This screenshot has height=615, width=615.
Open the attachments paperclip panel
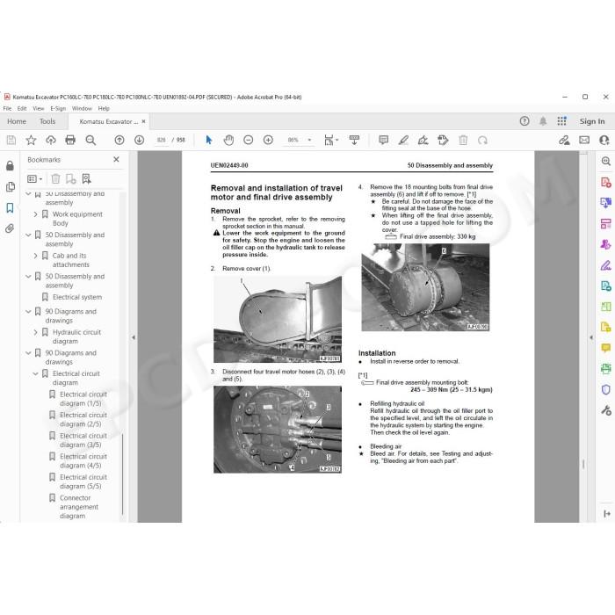[11, 228]
